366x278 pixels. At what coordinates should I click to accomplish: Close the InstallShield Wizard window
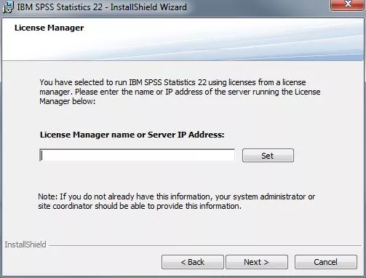(348, 4)
